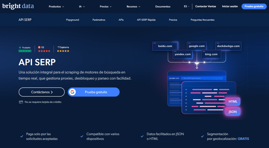Click the Trustpilot star rating badge

[25, 49]
